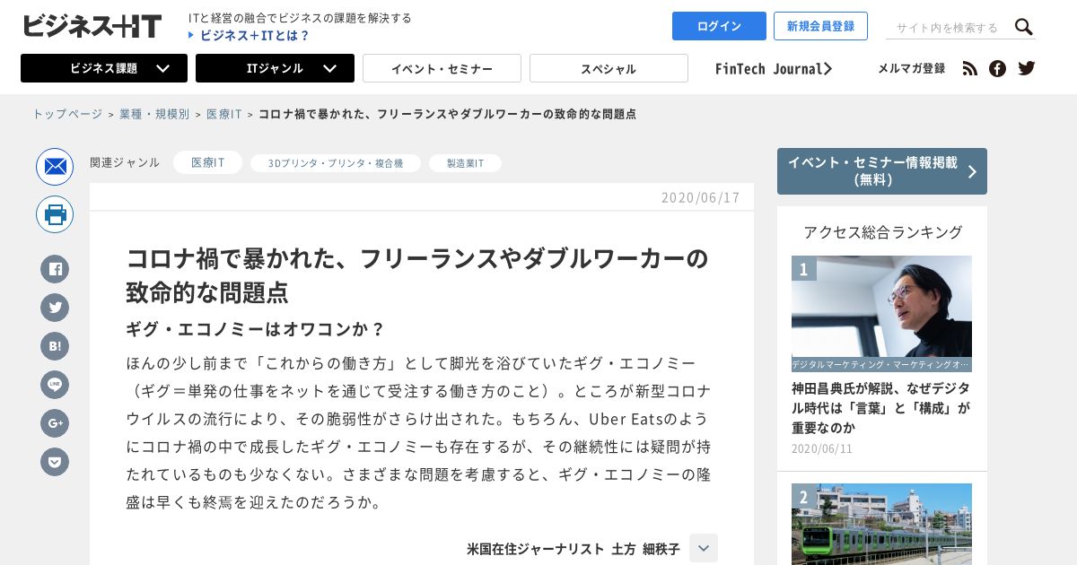Share article on Google+ icon
Screen dimensions: 1077x565
pos(55,423)
